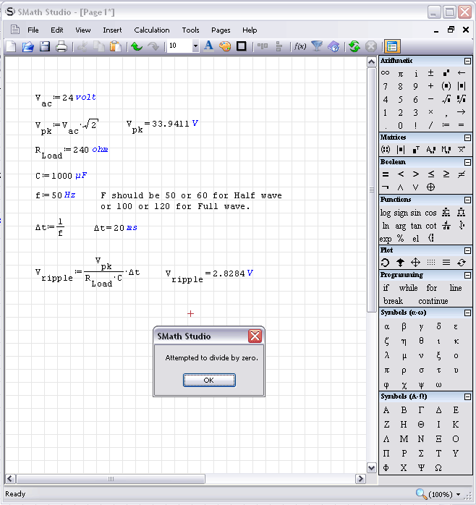The height and width of the screenshot is (505, 476).
Task: Click the Recalculate refresh icon
Action: click(354, 46)
